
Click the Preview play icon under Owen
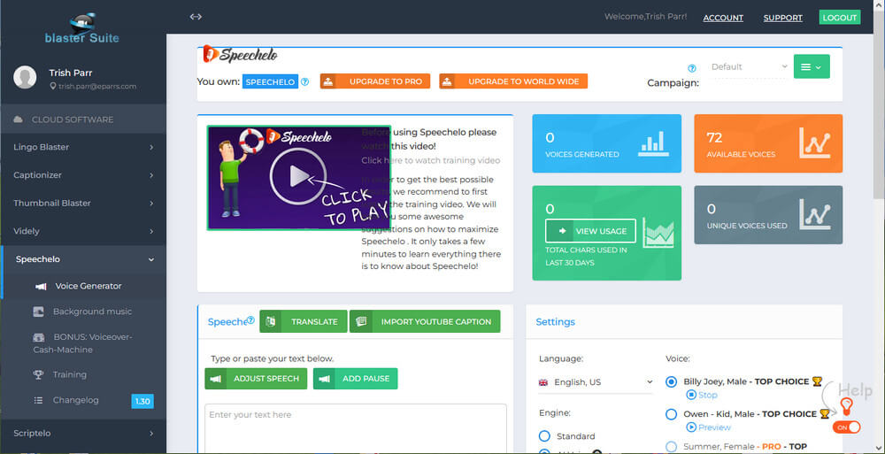pos(691,427)
